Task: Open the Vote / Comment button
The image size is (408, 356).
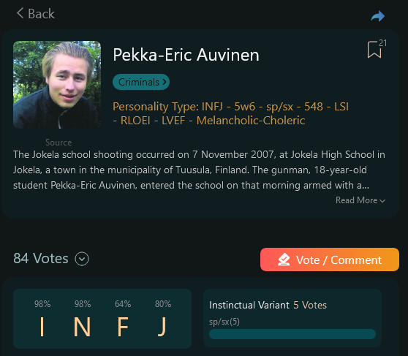Action: (x=330, y=260)
